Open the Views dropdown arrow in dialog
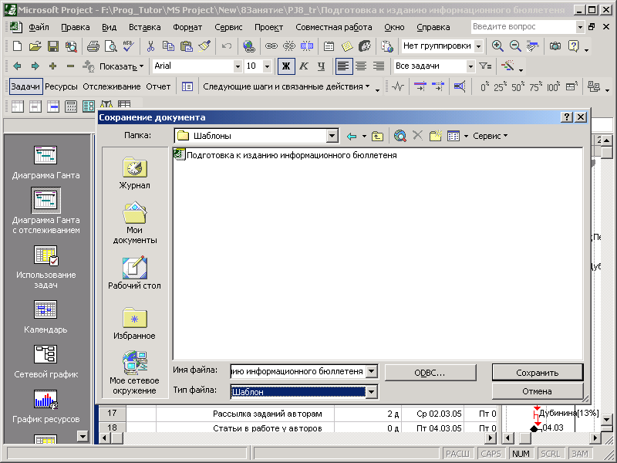 click(467, 137)
